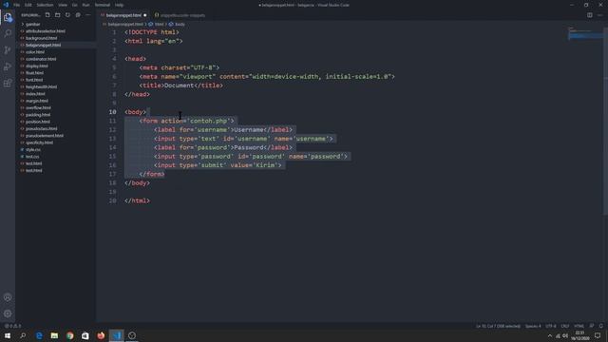Open Explorer more actions ellipsis
The image size is (608, 342).
point(88,15)
